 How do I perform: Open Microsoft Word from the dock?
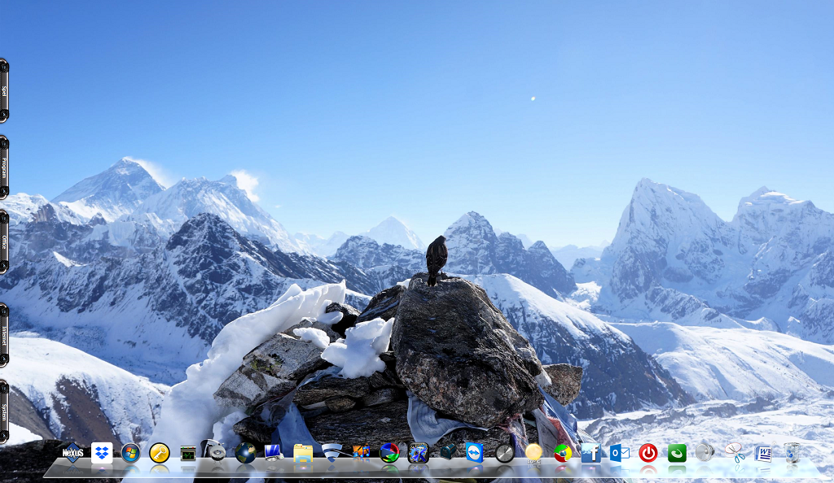763,453
